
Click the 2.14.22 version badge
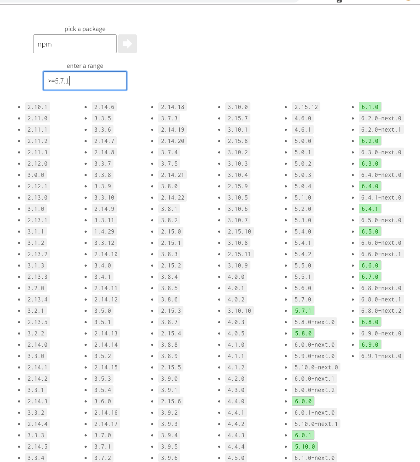pos(173,197)
